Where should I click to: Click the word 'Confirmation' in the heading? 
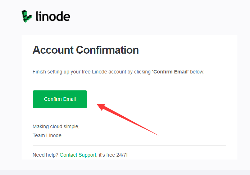pyautogui.click(x=107, y=50)
